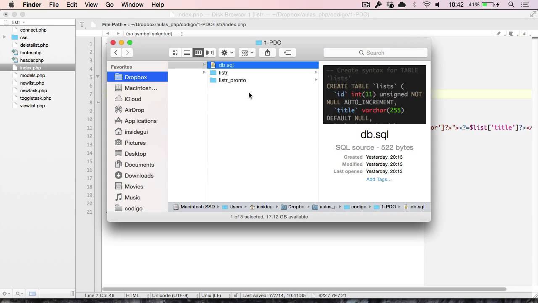Open the File menu
Image resolution: width=538 pixels, height=303 pixels.
tap(54, 5)
